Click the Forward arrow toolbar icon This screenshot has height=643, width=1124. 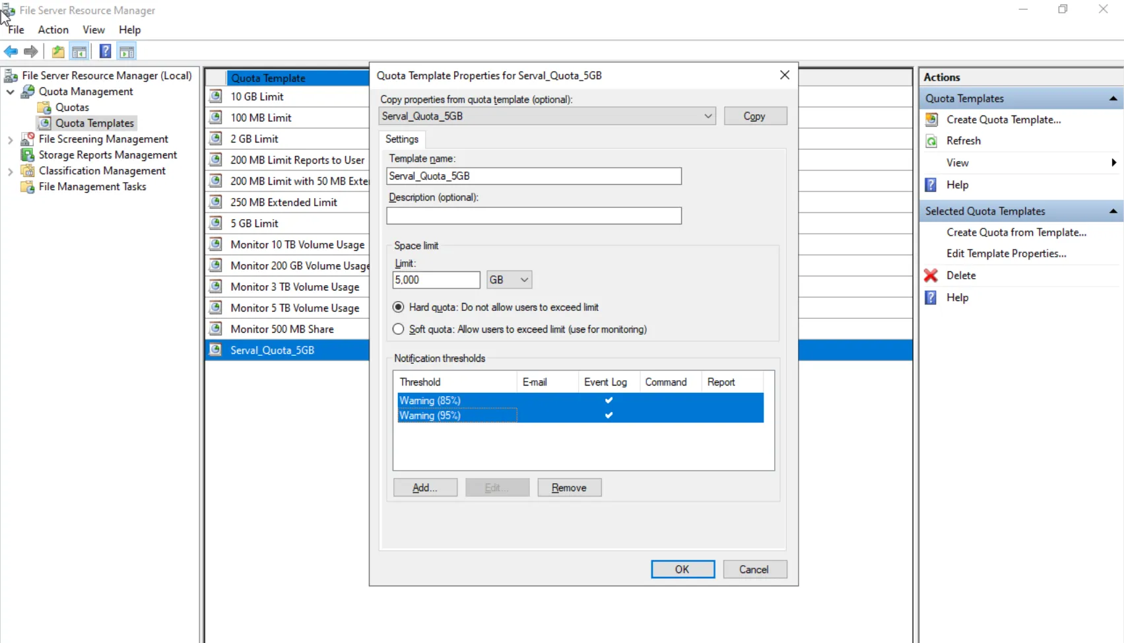(x=31, y=51)
